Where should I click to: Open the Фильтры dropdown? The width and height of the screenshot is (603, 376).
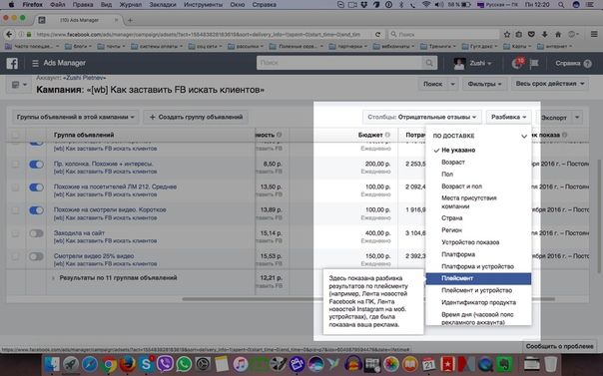coord(484,84)
